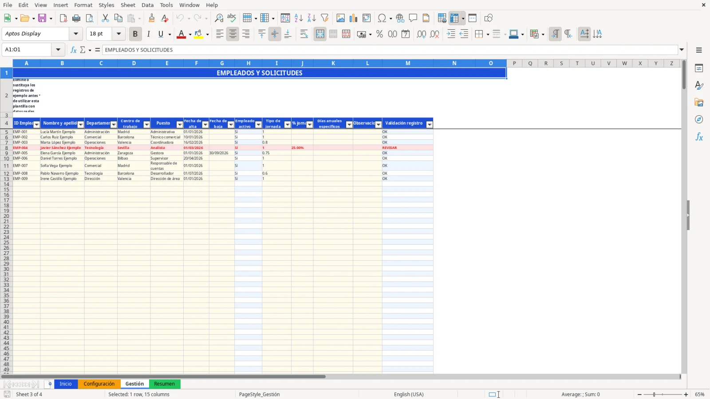
Task: Open font size dropdown
Action: (118, 34)
